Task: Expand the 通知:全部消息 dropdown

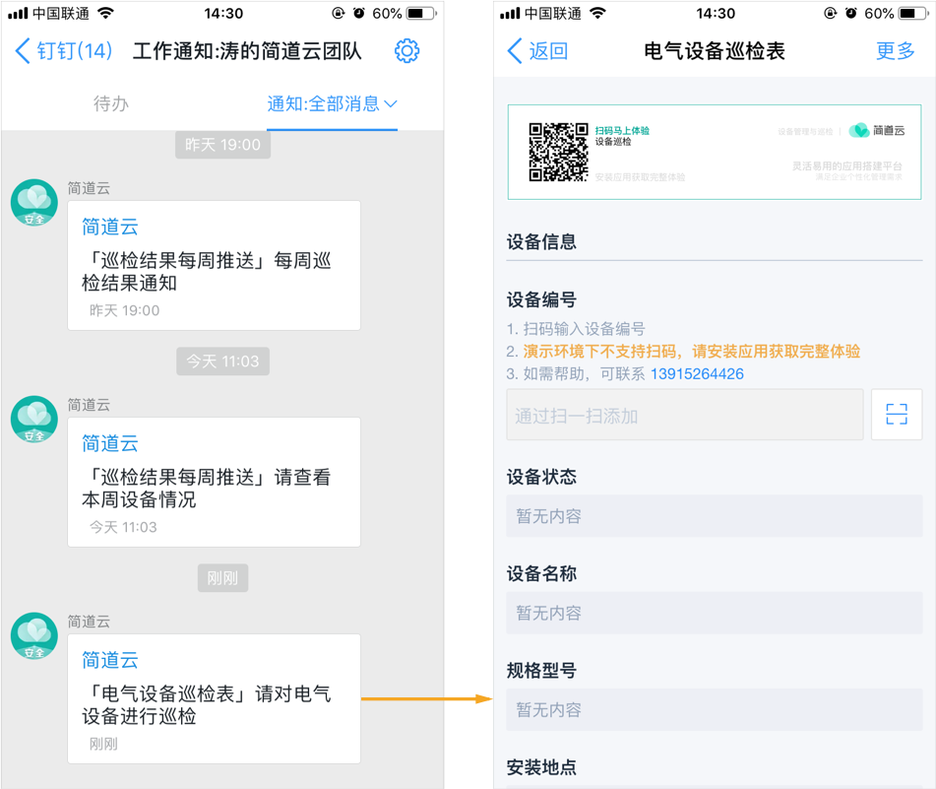Action: pos(332,104)
